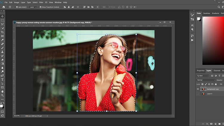Align left edges in options bar
Viewport: 224px width, 126px height.
(x=65, y=7)
